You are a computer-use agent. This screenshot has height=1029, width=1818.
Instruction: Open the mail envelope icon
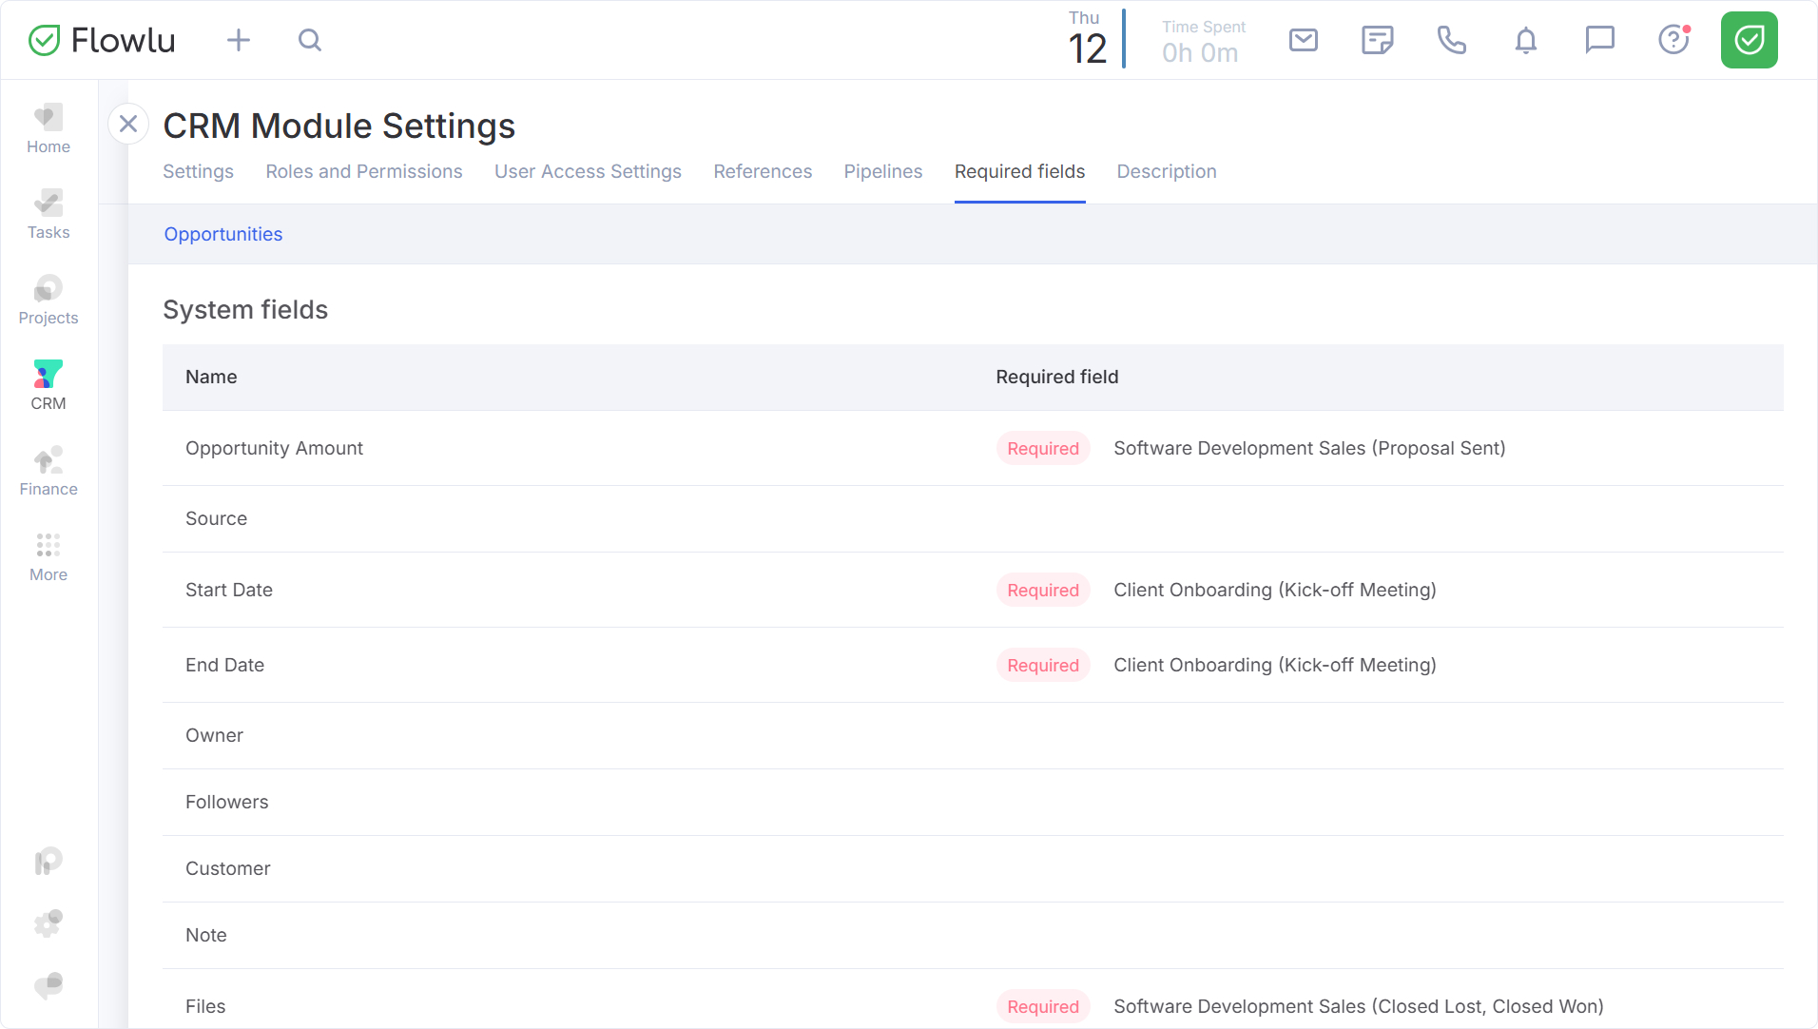pyautogui.click(x=1303, y=40)
